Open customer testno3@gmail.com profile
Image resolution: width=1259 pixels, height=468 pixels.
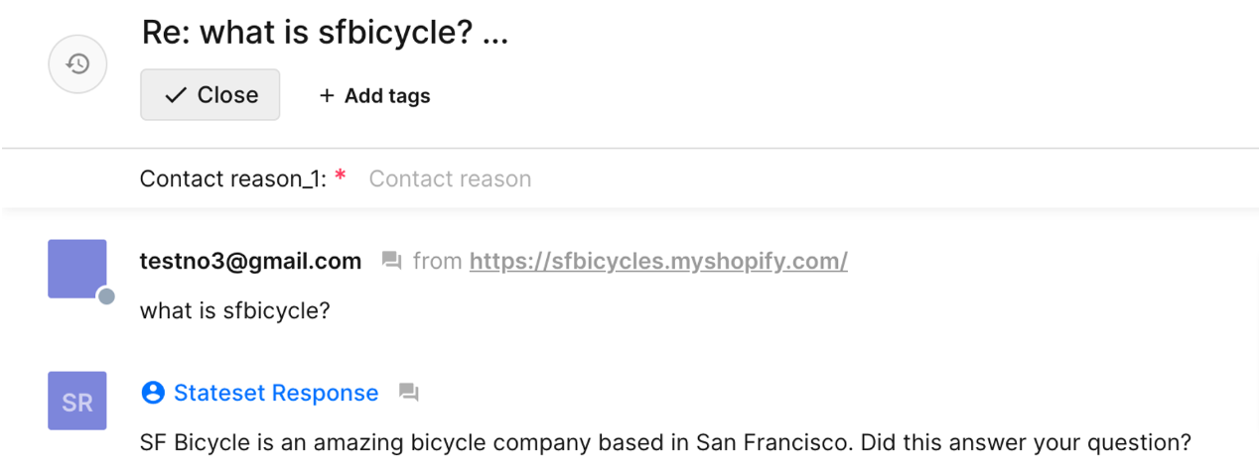250,262
